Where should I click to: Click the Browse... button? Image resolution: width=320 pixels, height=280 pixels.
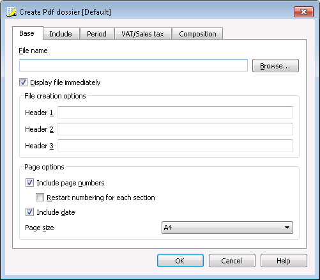(275, 66)
